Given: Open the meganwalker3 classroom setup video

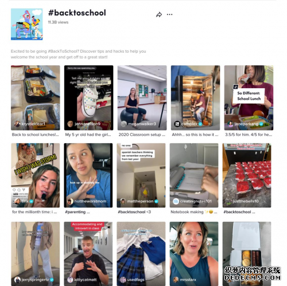Looking at the screenshot, I should (x=142, y=97).
